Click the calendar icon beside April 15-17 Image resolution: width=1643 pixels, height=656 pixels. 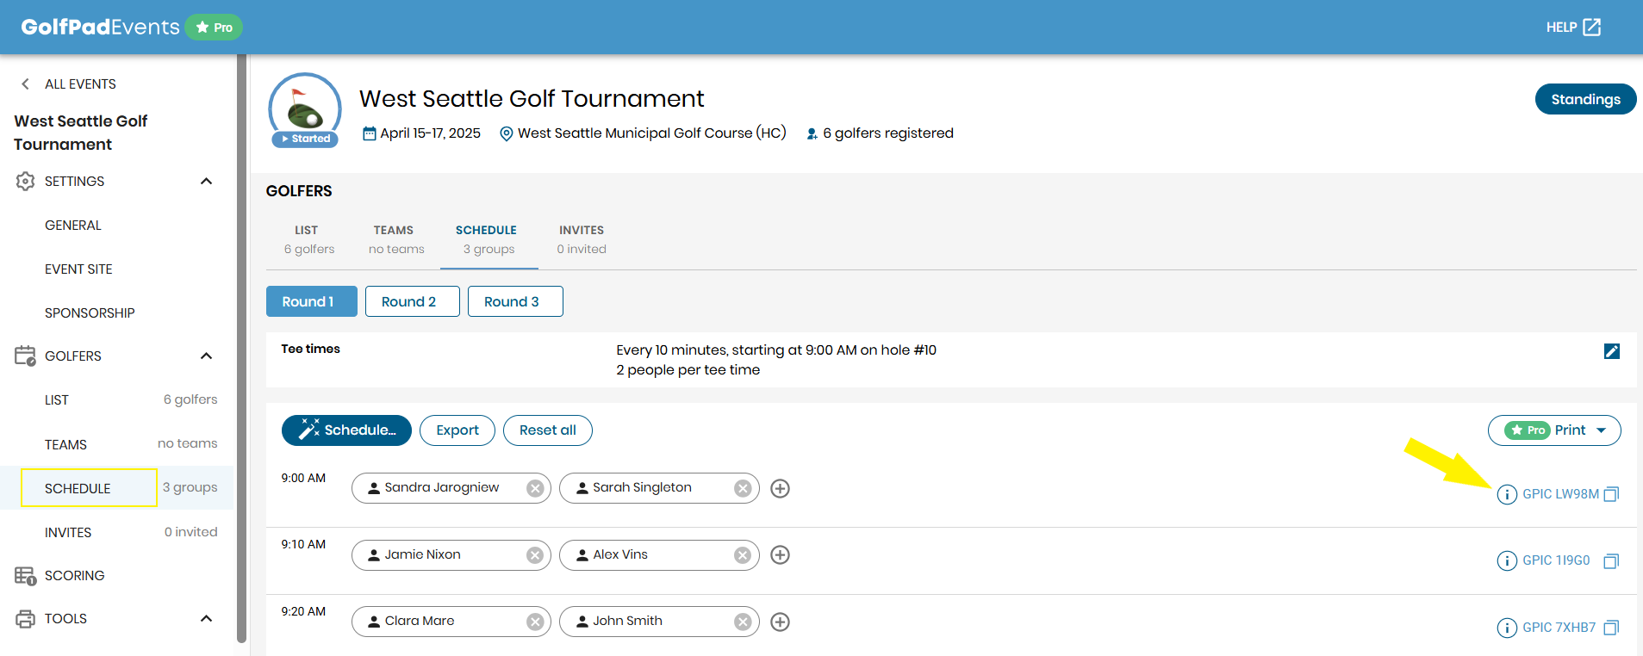click(370, 133)
